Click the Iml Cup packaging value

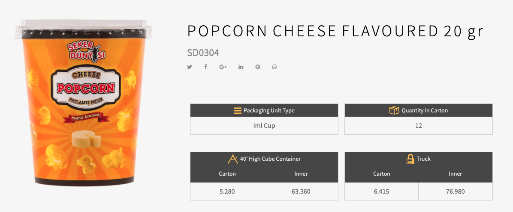(264, 126)
